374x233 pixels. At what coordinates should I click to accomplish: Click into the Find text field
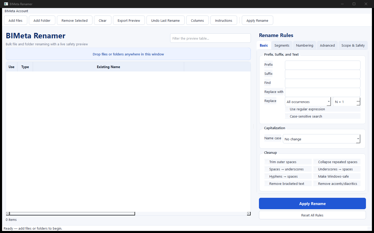click(323, 83)
